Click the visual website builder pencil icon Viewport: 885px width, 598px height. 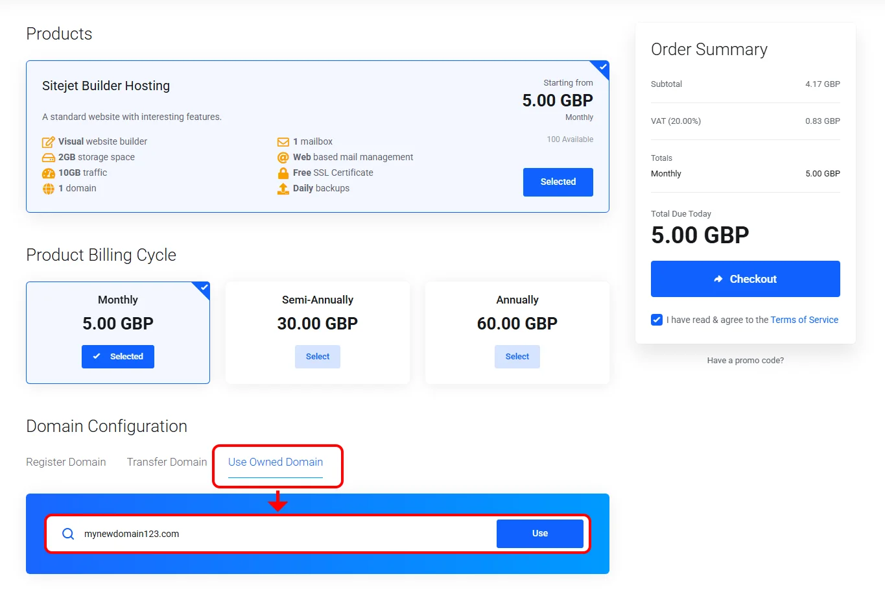coord(48,142)
